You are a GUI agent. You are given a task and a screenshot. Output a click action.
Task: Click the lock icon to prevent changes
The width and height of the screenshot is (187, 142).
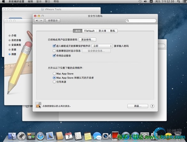click(x=38, y=105)
